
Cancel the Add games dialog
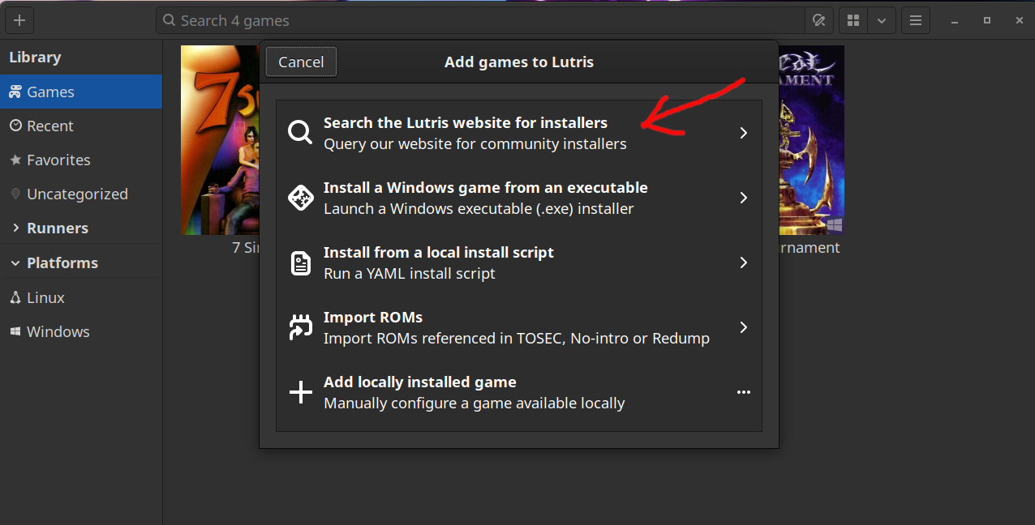point(301,62)
